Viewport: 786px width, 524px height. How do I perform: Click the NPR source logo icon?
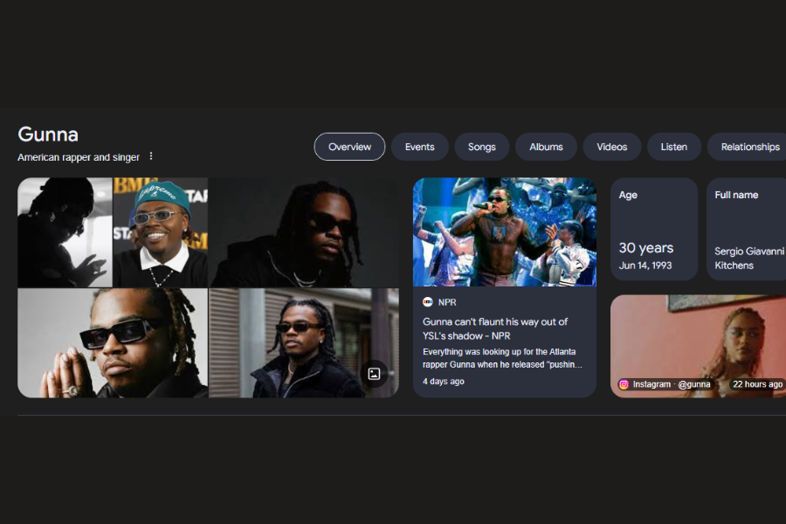coord(428,302)
